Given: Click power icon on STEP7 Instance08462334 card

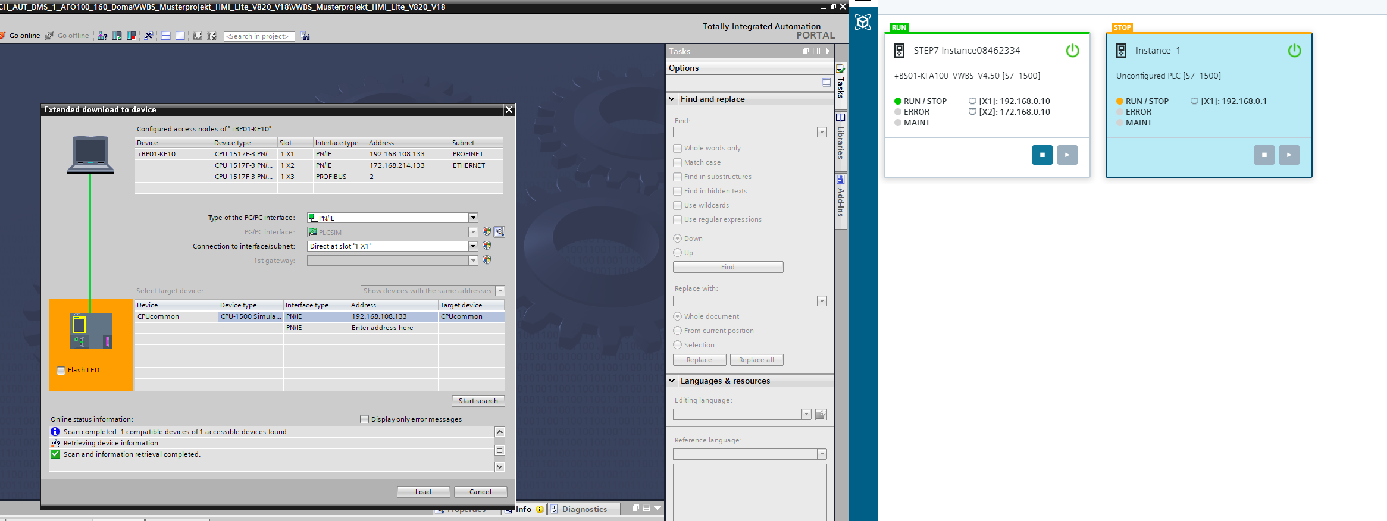Looking at the screenshot, I should 1072,51.
